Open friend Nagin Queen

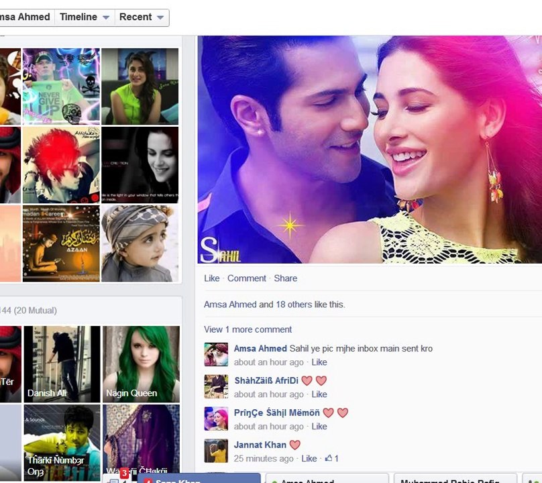click(x=141, y=364)
